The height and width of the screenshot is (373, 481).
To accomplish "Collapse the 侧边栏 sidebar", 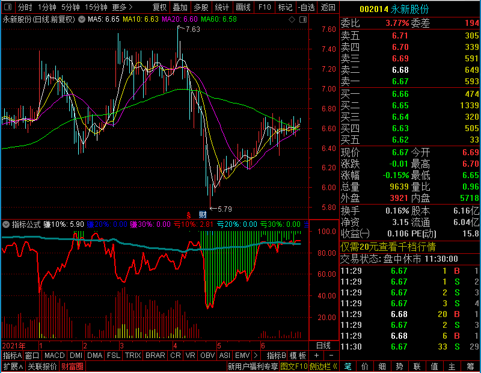I will pyautogui.click(x=323, y=366).
